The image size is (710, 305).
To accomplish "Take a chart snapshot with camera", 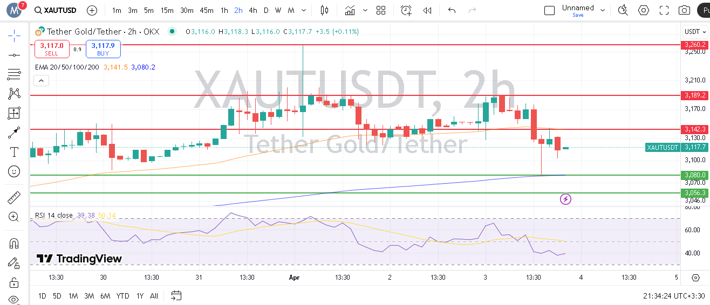I will 685,10.
